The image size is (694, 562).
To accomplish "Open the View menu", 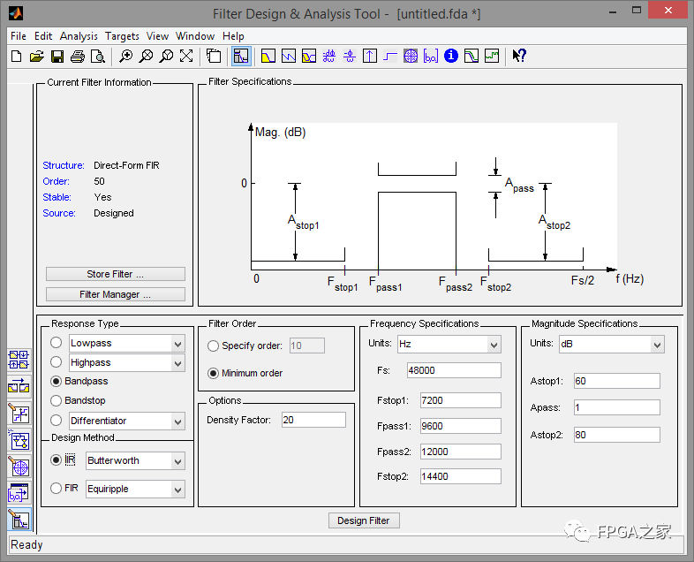I will click(157, 36).
